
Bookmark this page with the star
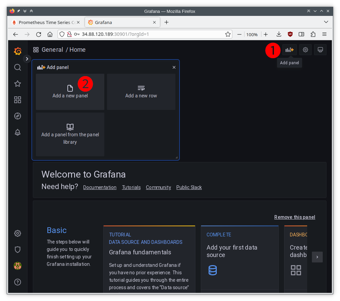tap(228, 34)
